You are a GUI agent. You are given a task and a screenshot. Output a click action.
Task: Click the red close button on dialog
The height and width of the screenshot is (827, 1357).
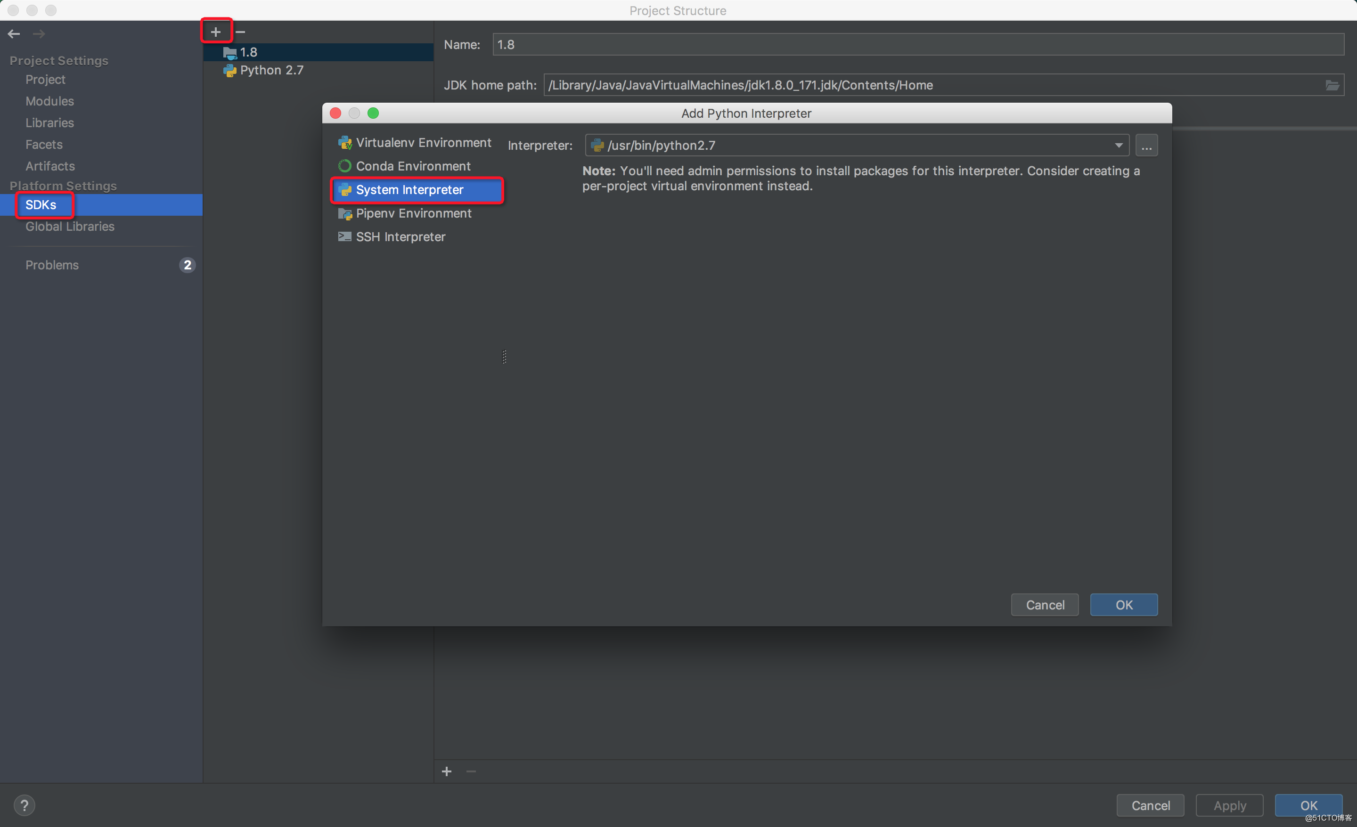coord(336,114)
